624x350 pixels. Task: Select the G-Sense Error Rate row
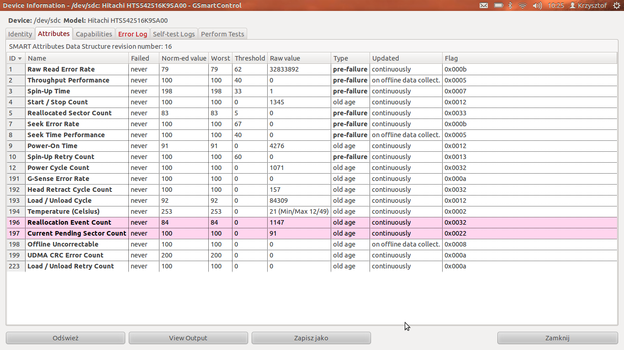312,179
